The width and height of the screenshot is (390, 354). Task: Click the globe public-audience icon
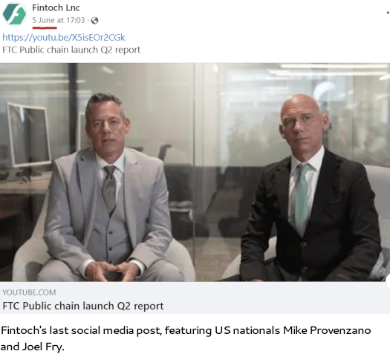[94, 20]
